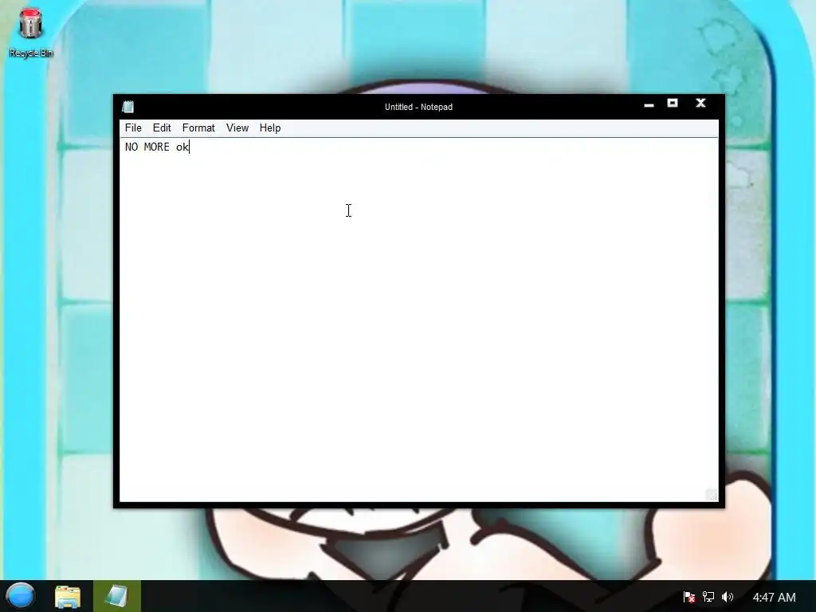816x612 pixels.
Task: Open the Edit menu in Notepad
Action: click(161, 128)
